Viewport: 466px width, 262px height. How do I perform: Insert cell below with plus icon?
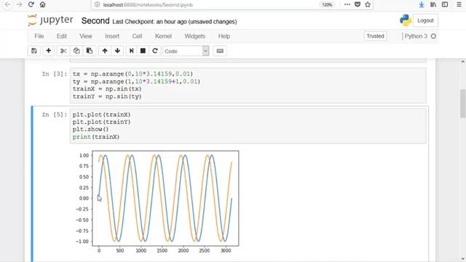(x=49, y=51)
